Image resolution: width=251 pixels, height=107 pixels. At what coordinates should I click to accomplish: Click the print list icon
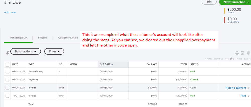[237, 53]
